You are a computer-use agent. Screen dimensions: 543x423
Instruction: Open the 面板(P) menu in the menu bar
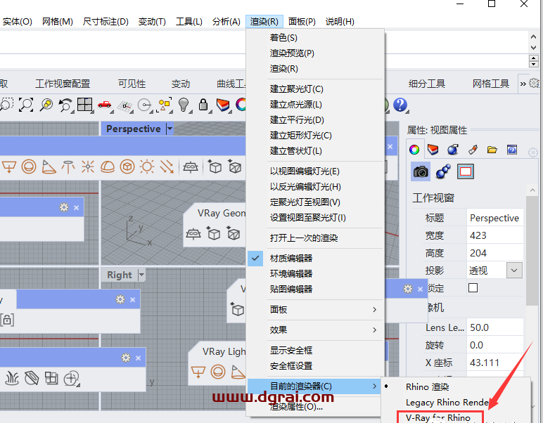[x=302, y=22]
